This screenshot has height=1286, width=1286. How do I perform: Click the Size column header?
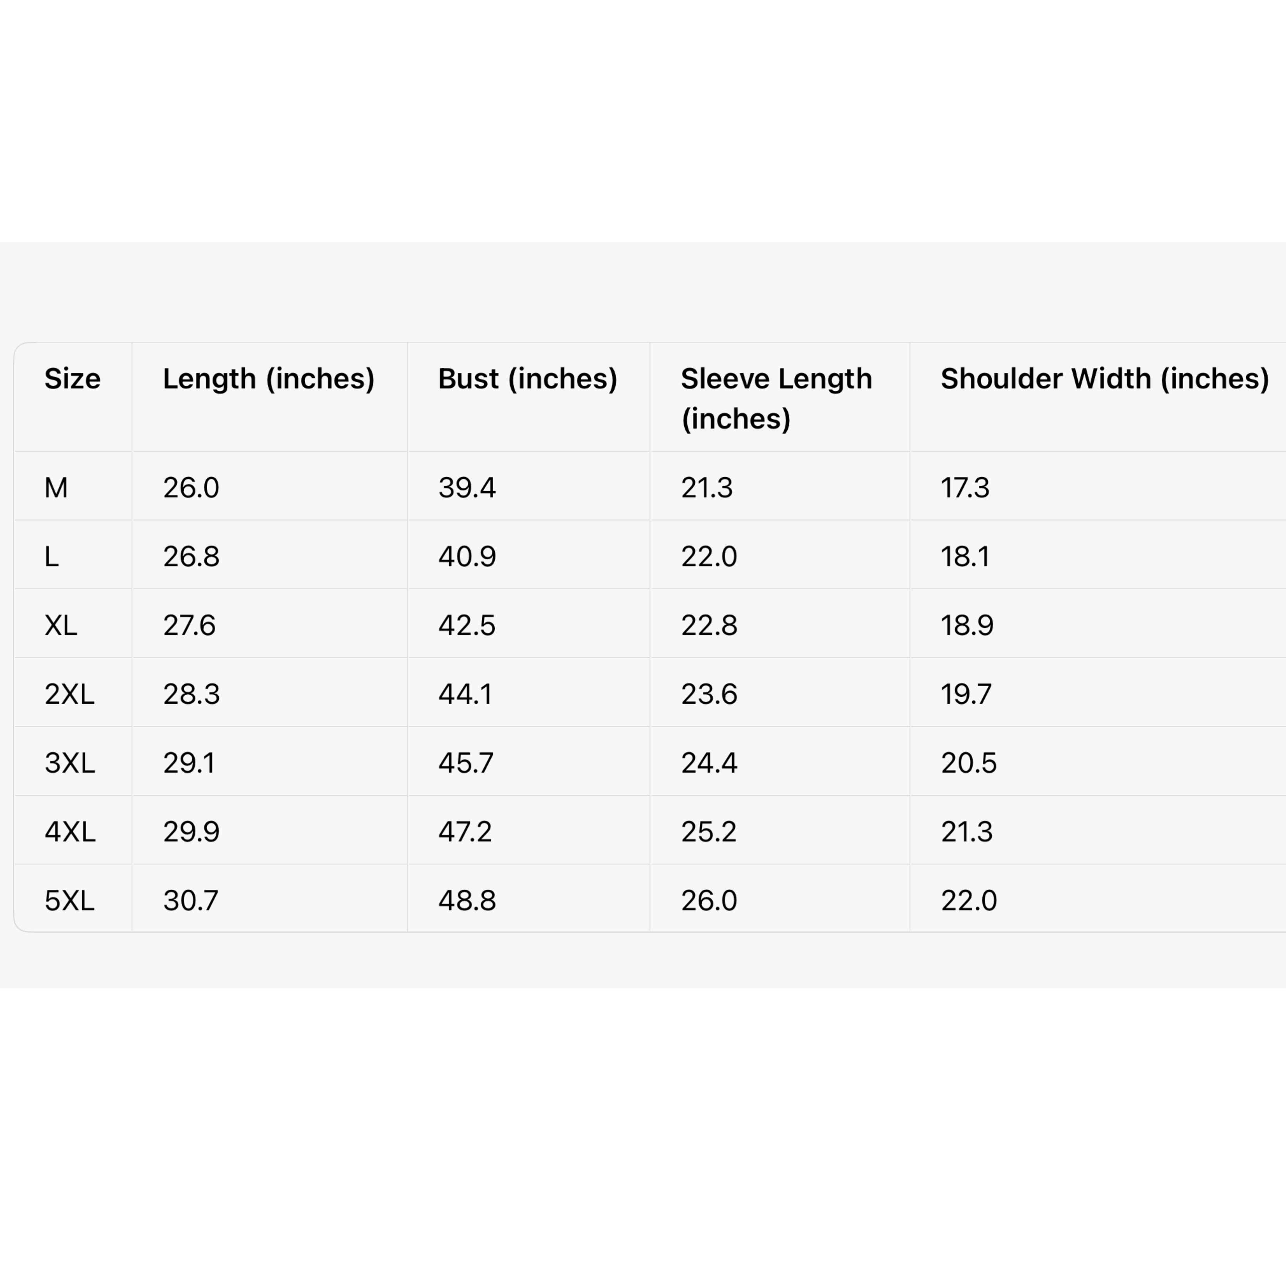click(x=73, y=379)
